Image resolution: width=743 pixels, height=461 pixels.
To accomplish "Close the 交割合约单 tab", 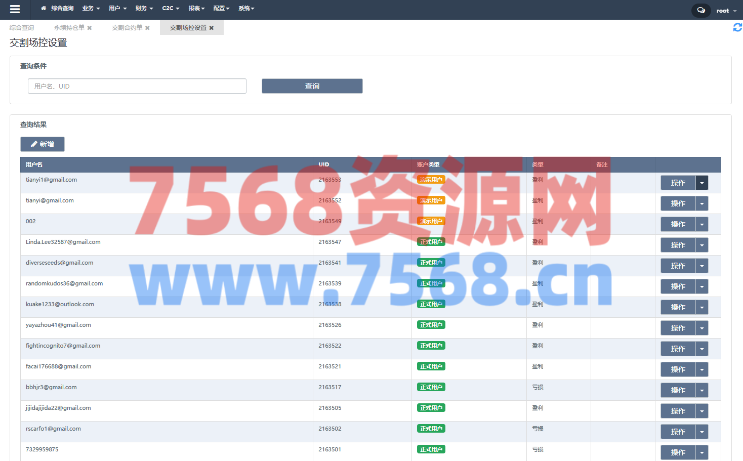I will click(147, 28).
